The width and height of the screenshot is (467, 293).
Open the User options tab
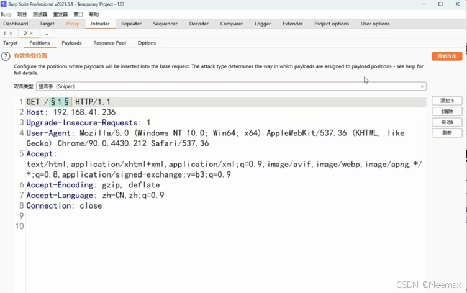click(375, 24)
